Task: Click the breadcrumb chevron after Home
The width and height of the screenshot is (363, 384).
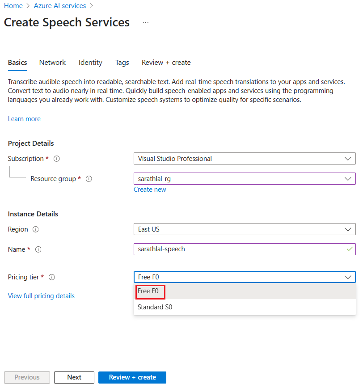Action: [x=27, y=5]
